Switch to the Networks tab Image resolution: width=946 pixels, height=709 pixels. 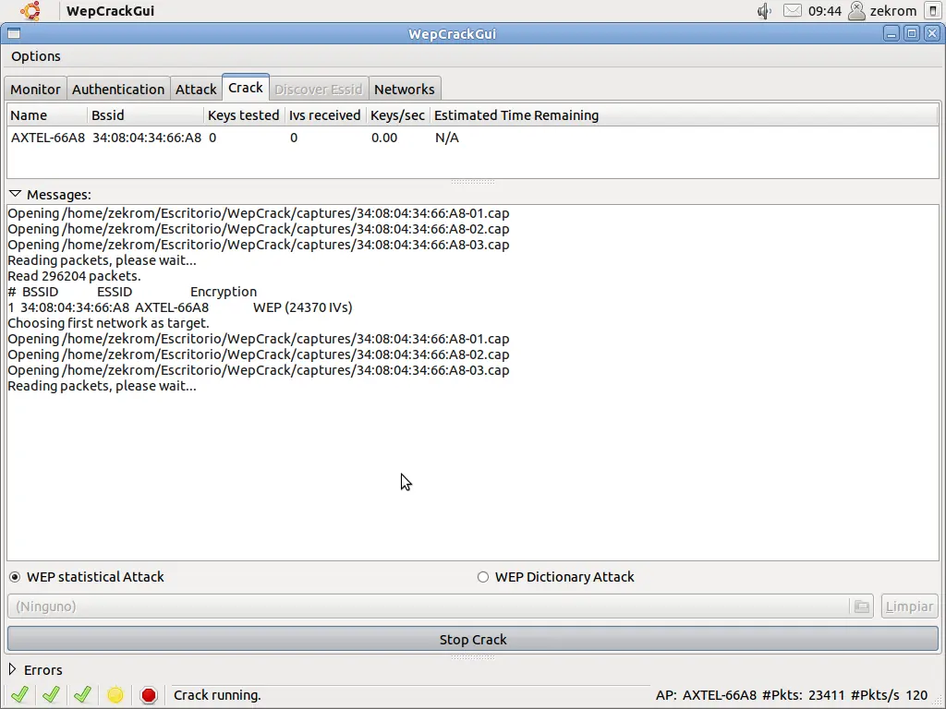tap(405, 90)
